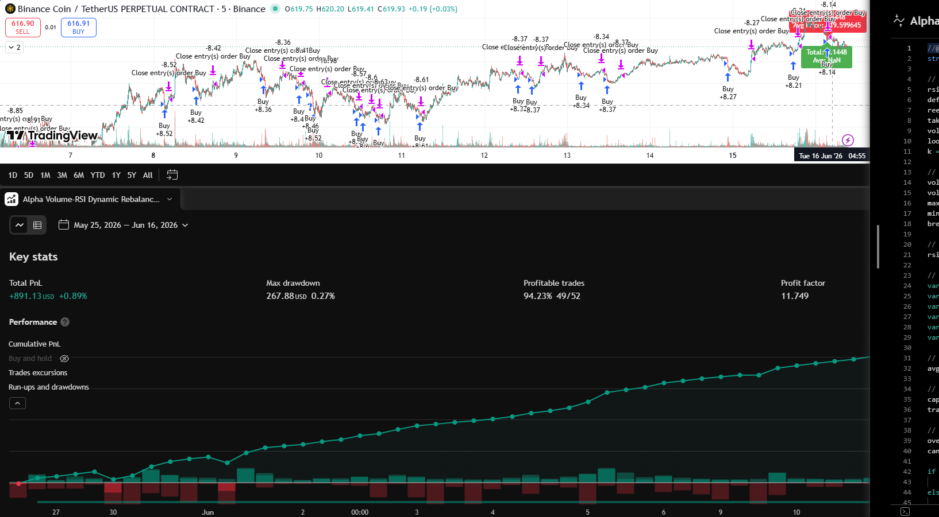Click the Pine Editor icon beside Alpha title
The image size is (939, 517).
point(899,21)
